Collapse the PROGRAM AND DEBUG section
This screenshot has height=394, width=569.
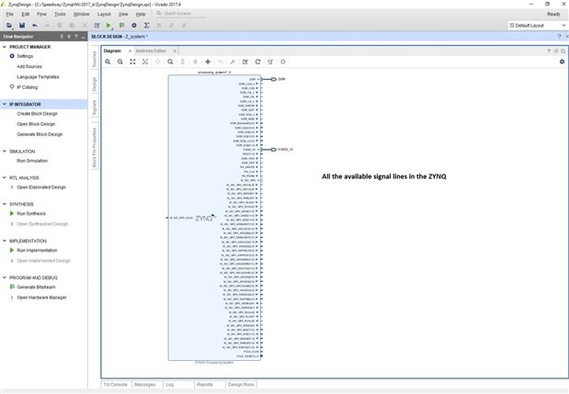click(x=5, y=277)
